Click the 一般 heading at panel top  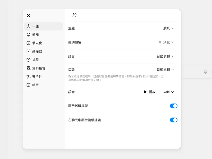coord(72,15)
